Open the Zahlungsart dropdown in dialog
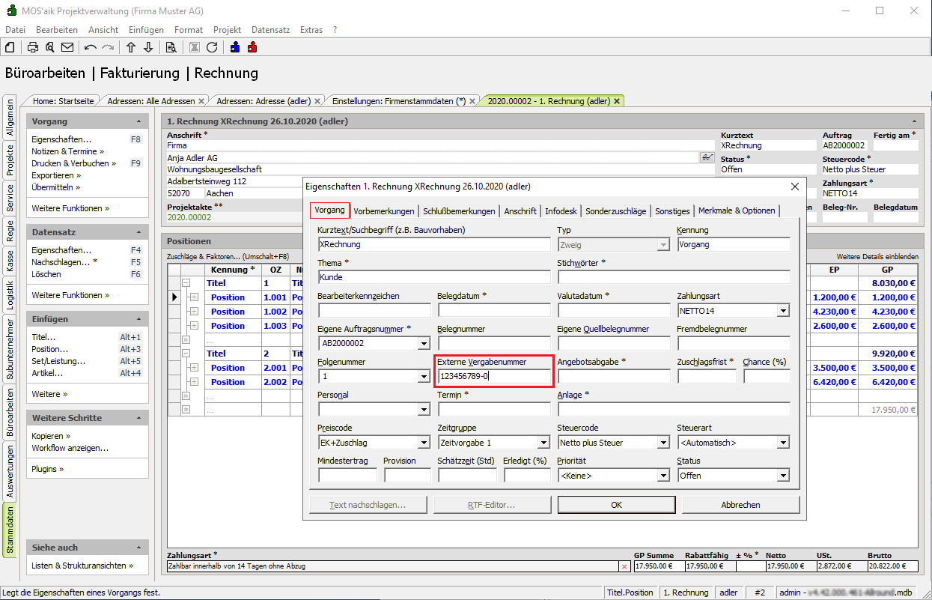 point(783,311)
